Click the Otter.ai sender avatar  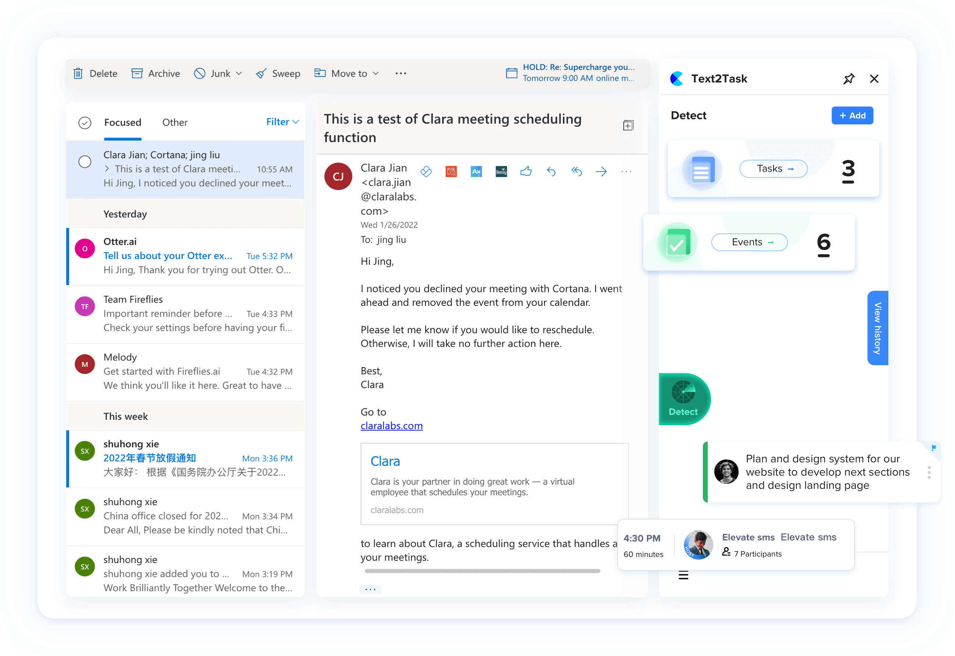(x=85, y=249)
